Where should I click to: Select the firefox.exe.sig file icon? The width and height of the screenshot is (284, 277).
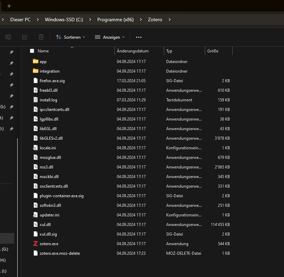[x=36, y=80]
